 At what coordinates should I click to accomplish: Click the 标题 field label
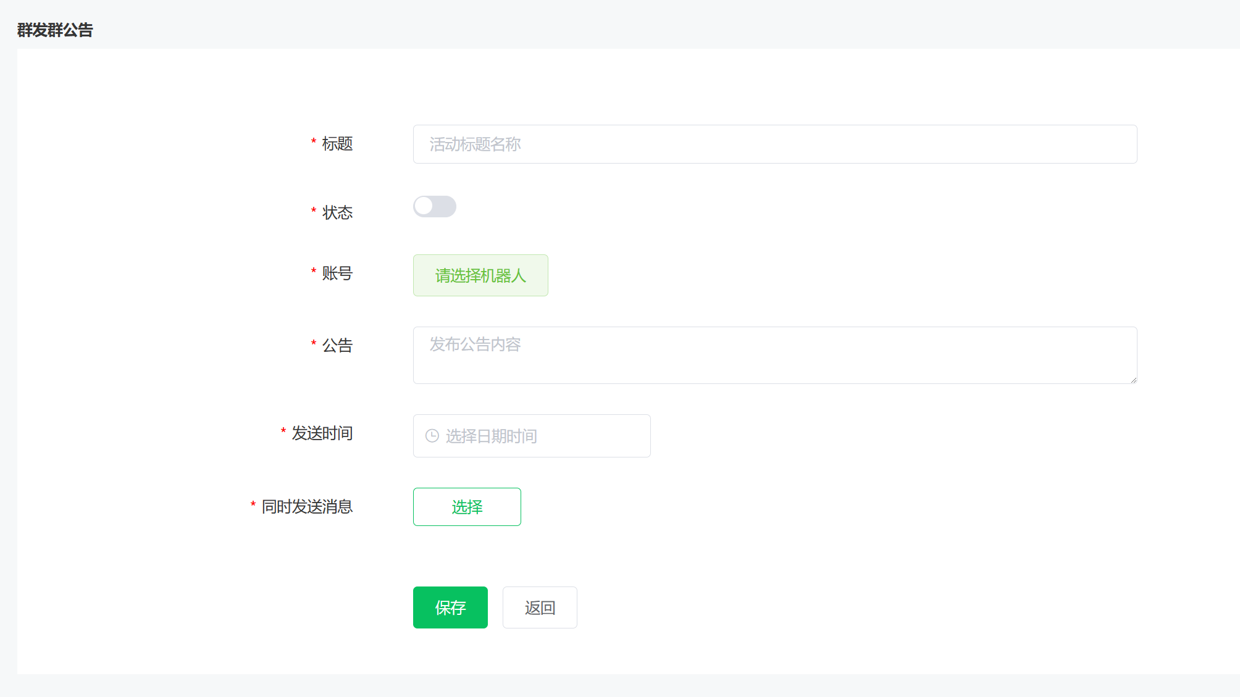[x=337, y=144]
